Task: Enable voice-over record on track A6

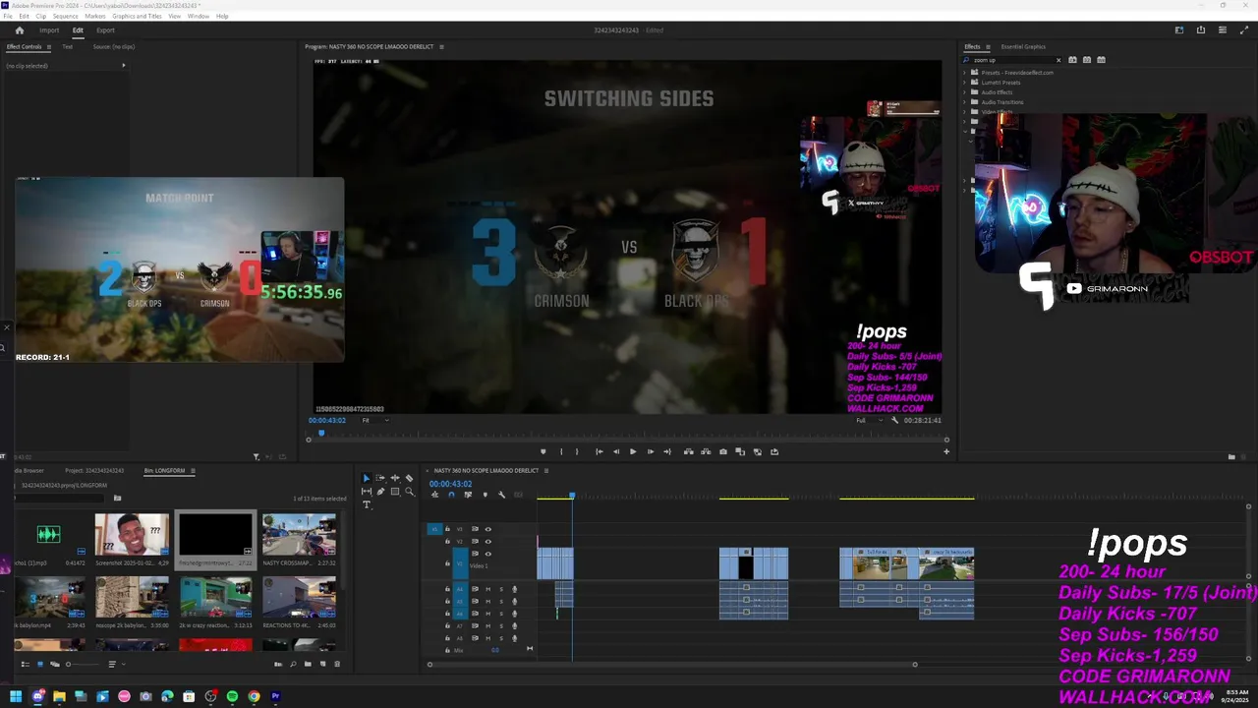Action: [514, 614]
